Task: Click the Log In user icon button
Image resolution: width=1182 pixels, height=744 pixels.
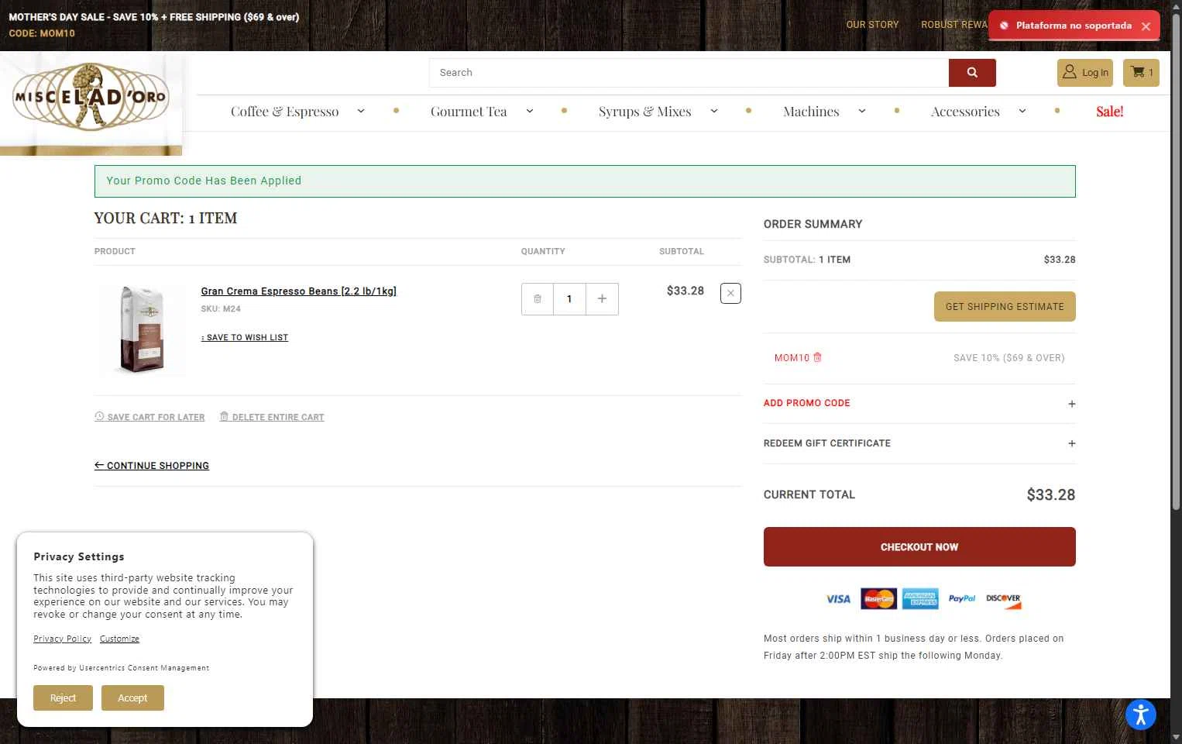Action: point(1085,73)
